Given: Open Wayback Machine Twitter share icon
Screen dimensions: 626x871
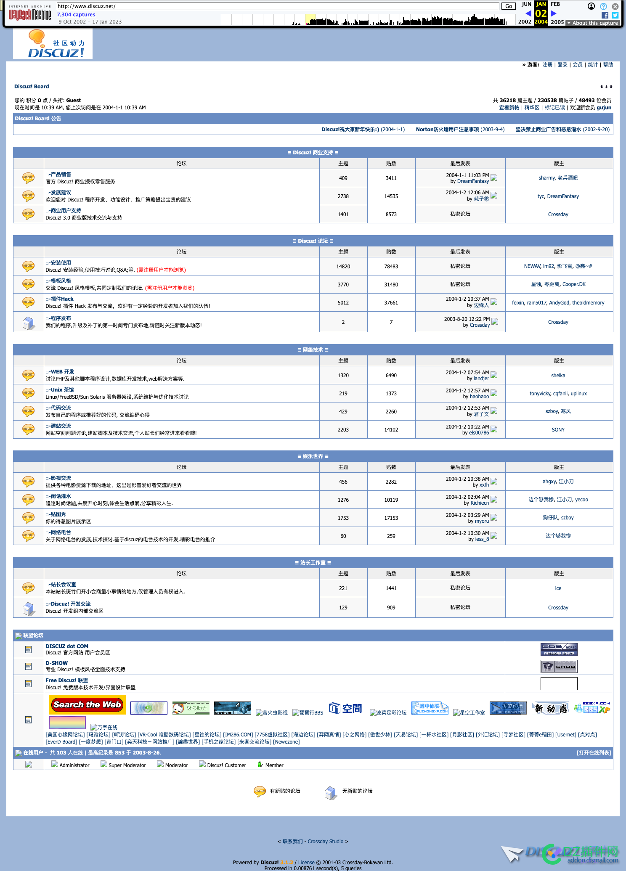Looking at the screenshot, I should pyautogui.click(x=615, y=15).
